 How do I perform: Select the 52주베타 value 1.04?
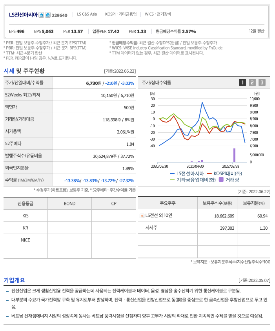click(130, 144)
